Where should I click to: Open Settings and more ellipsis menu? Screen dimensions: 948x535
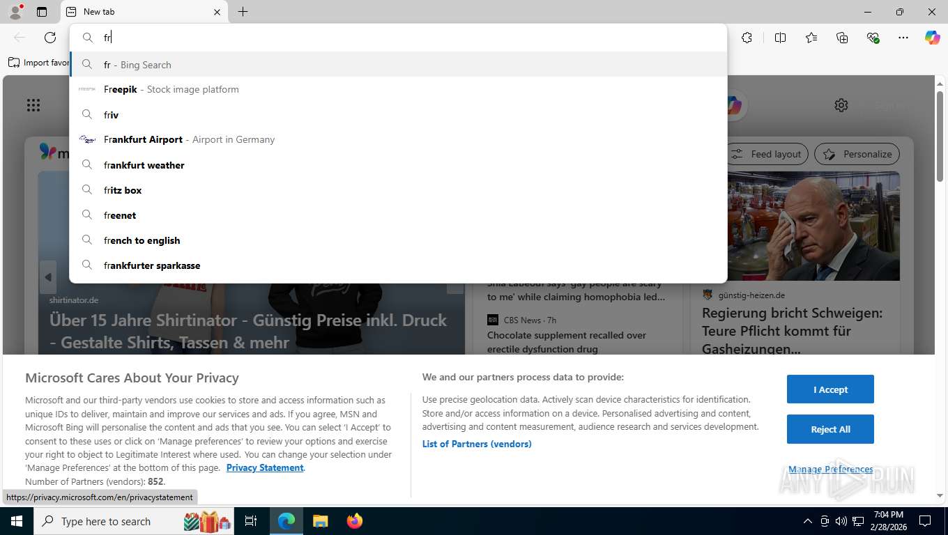[x=903, y=38]
